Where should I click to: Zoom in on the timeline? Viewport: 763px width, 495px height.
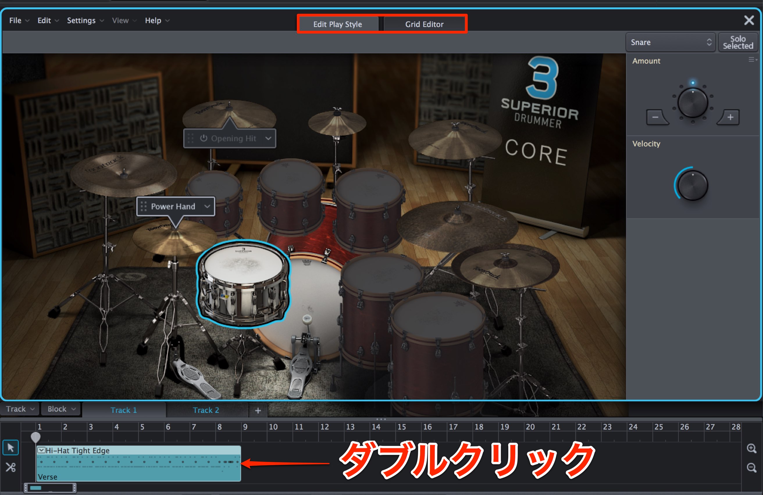pos(751,448)
